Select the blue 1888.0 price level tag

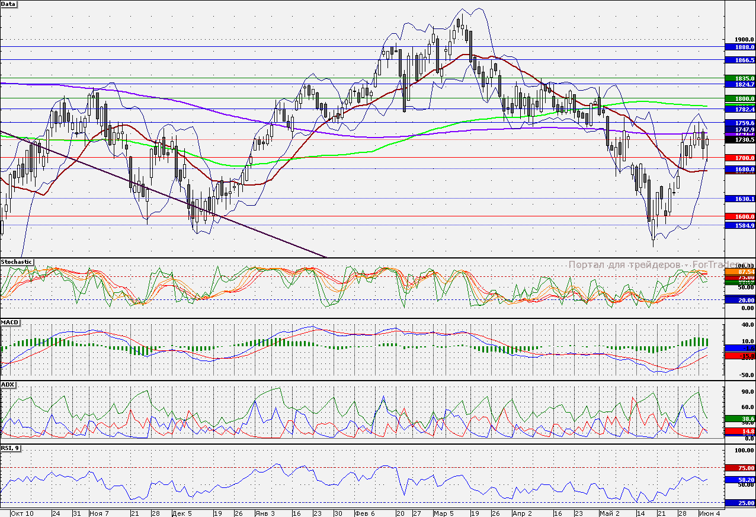[x=739, y=47]
